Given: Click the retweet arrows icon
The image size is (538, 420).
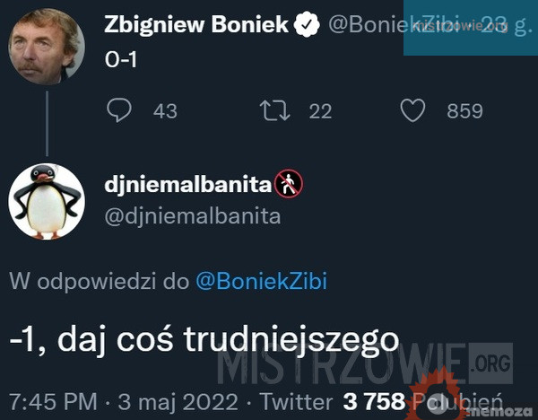Looking at the screenshot, I should pyautogui.click(x=269, y=110).
